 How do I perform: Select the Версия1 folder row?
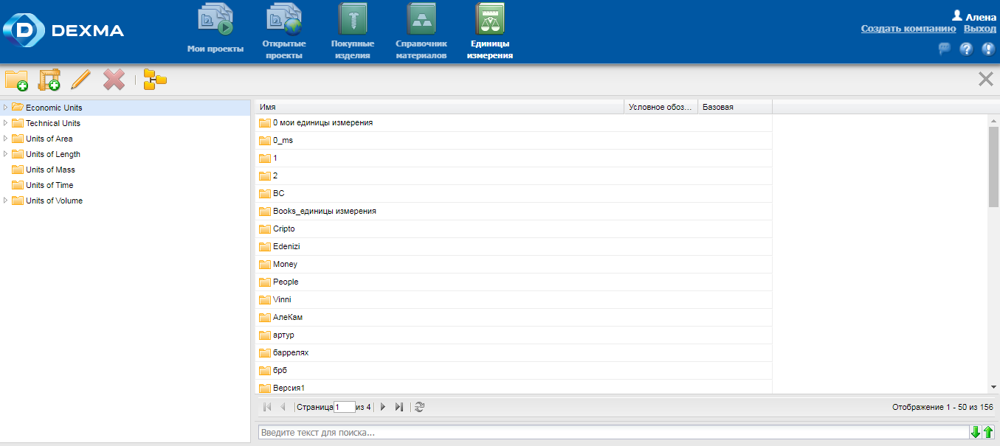pyautogui.click(x=514, y=387)
